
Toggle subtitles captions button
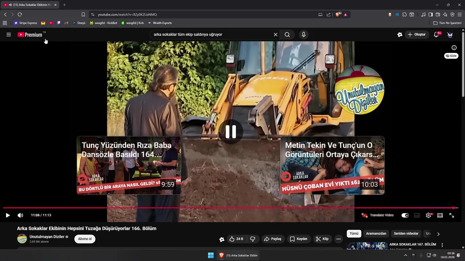coord(417,215)
